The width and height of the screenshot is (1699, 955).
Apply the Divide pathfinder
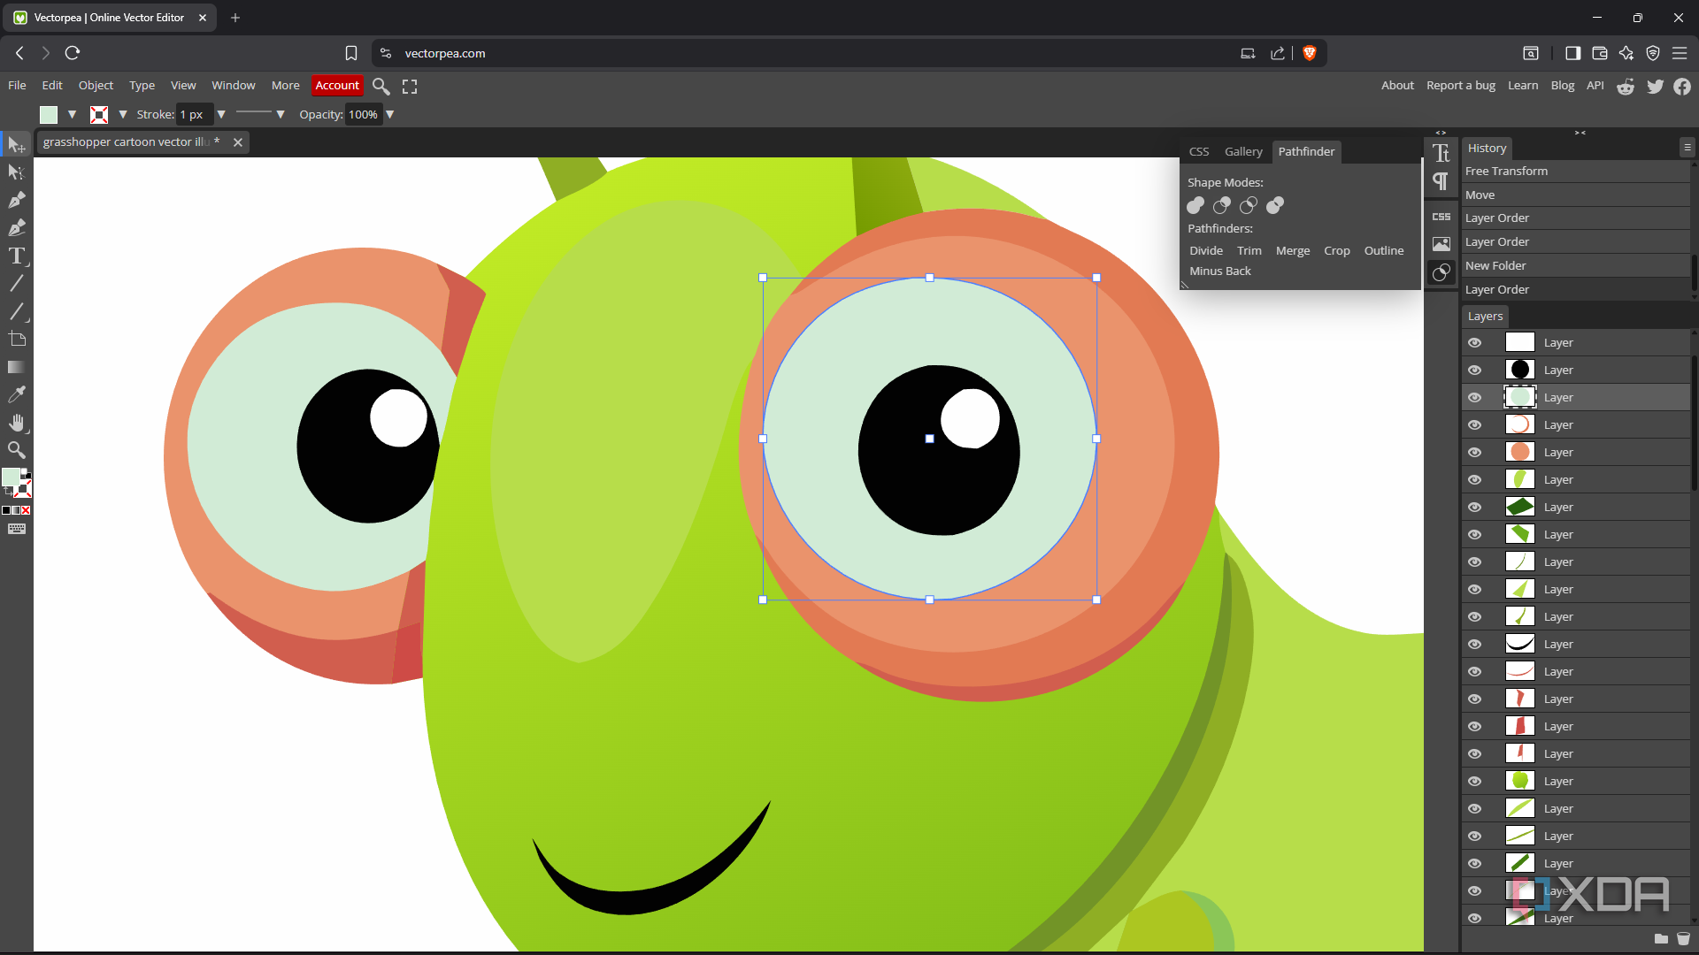coord(1206,251)
